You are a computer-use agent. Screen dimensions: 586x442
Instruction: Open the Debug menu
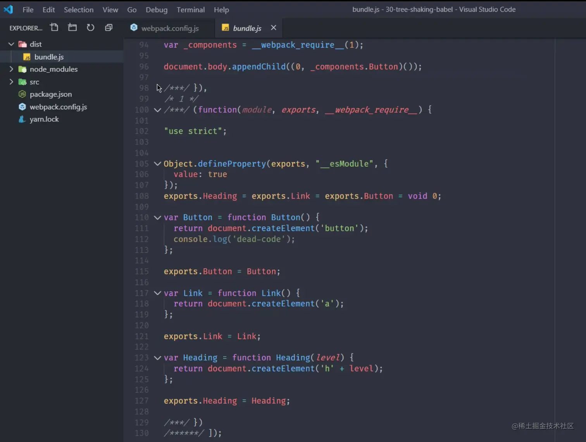(157, 10)
